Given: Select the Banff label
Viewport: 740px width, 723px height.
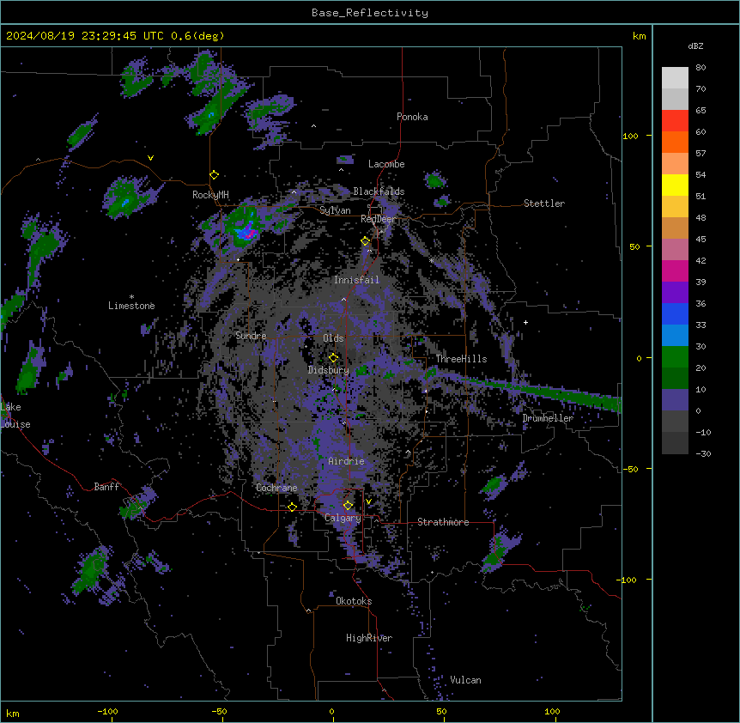Looking at the screenshot, I should (106, 487).
